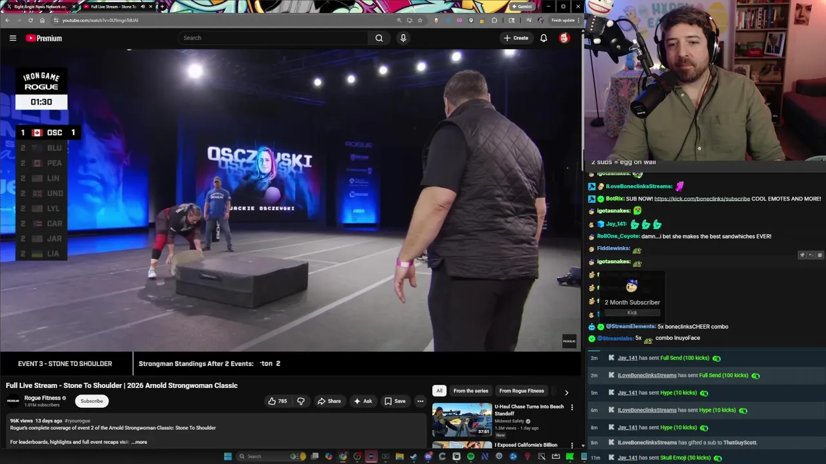
Task: Click Jay_141 username in Full Send message
Action: [627, 358]
